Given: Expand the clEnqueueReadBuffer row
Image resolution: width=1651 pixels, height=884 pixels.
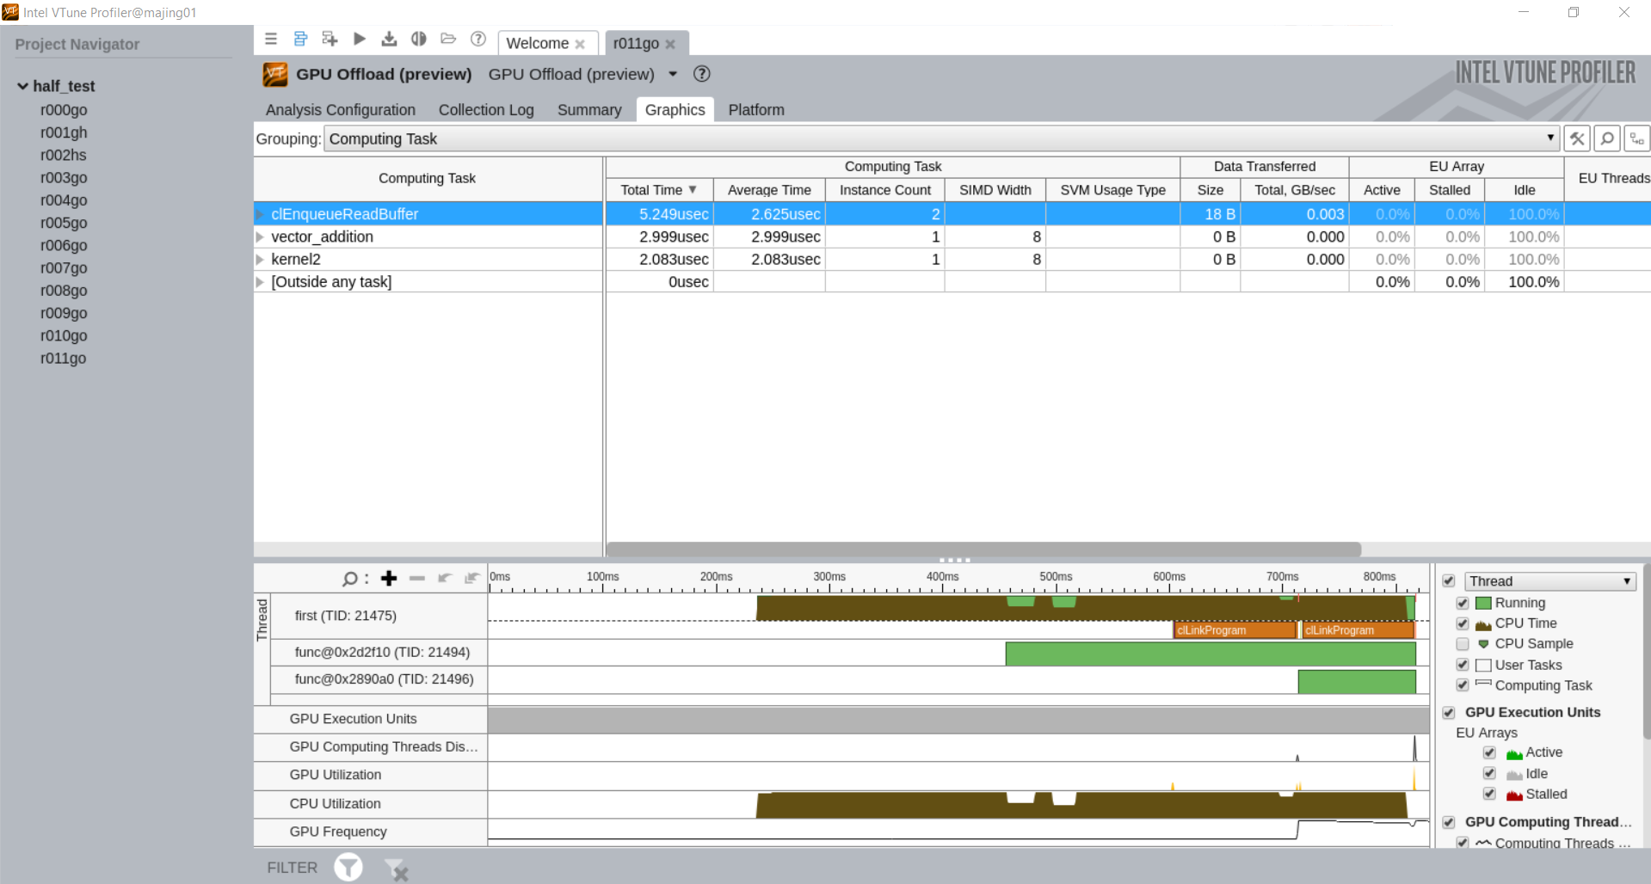Looking at the screenshot, I should pyautogui.click(x=260, y=213).
